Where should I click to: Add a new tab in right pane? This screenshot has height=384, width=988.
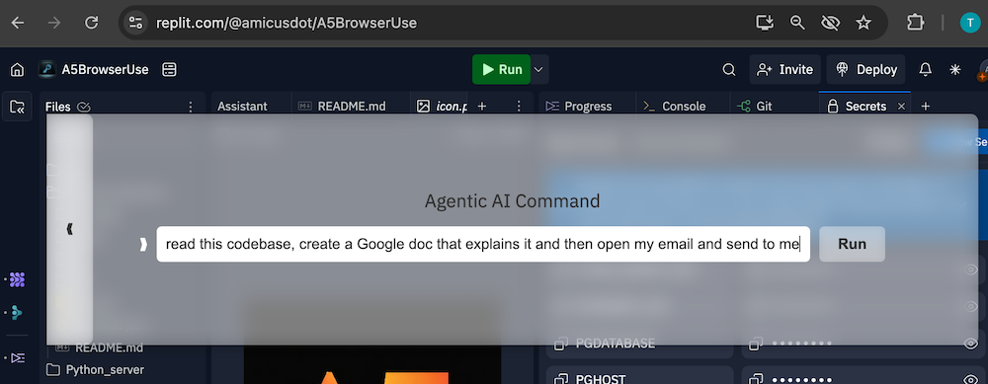(926, 107)
